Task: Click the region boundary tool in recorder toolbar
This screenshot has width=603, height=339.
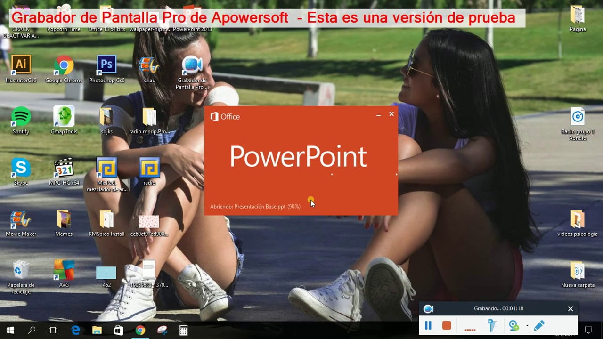Action: pyautogui.click(x=492, y=325)
